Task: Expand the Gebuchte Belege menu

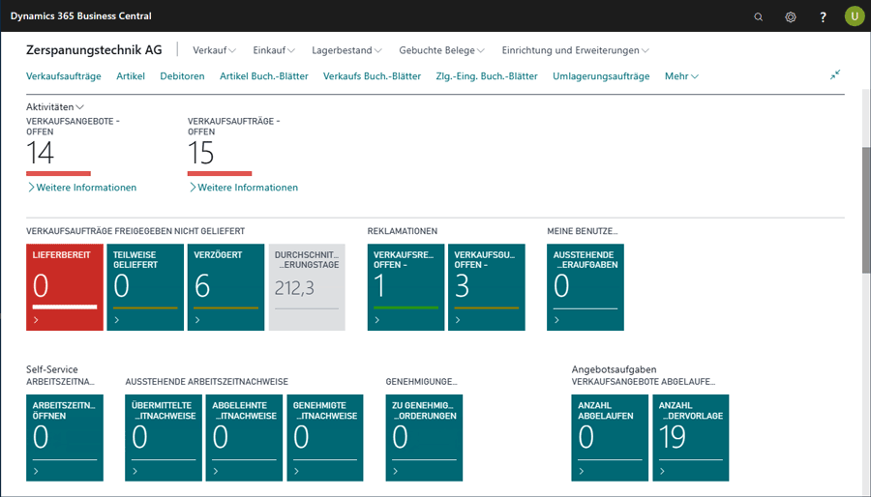Action: [441, 50]
